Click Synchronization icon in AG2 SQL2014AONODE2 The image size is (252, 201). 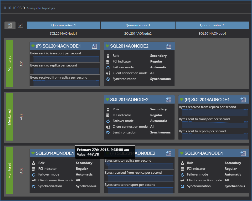tap(108, 133)
